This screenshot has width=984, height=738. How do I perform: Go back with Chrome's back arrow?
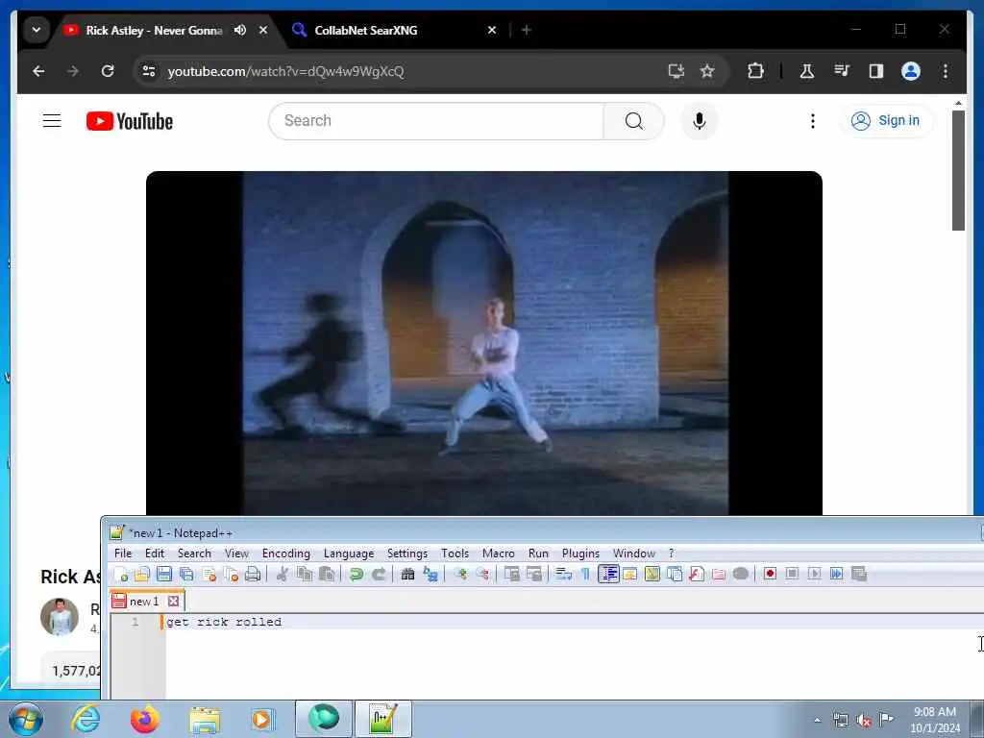[x=38, y=71]
